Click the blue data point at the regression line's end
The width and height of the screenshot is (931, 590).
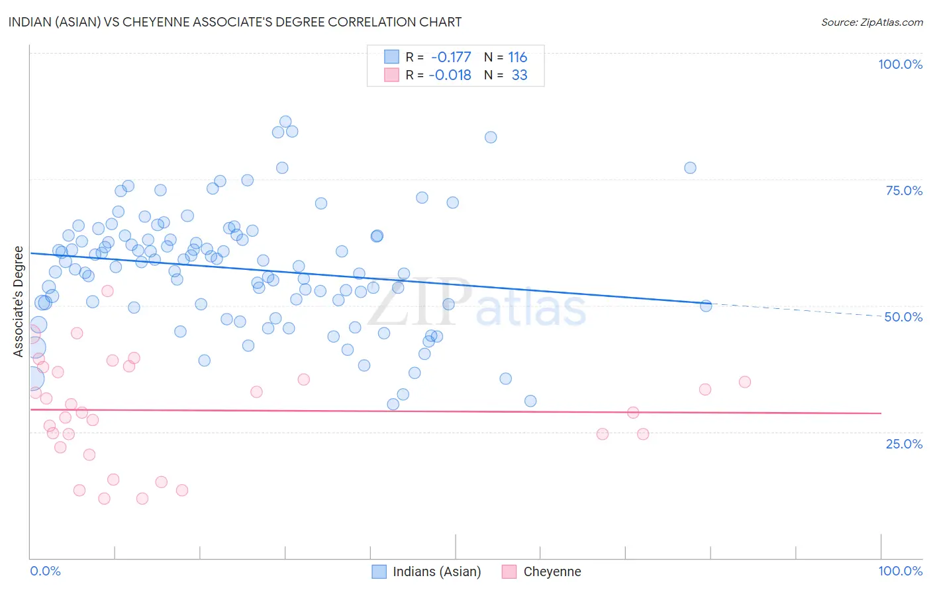point(706,306)
